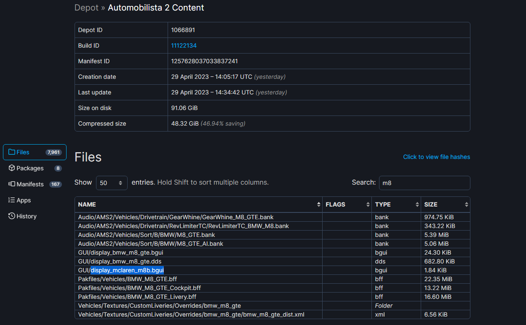Click the Size on disk value 91.06 GiB
526x325 pixels.
click(184, 108)
